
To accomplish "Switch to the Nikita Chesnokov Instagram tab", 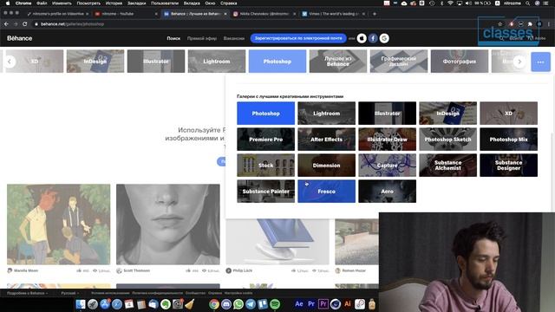I will pyautogui.click(x=264, y=14).
